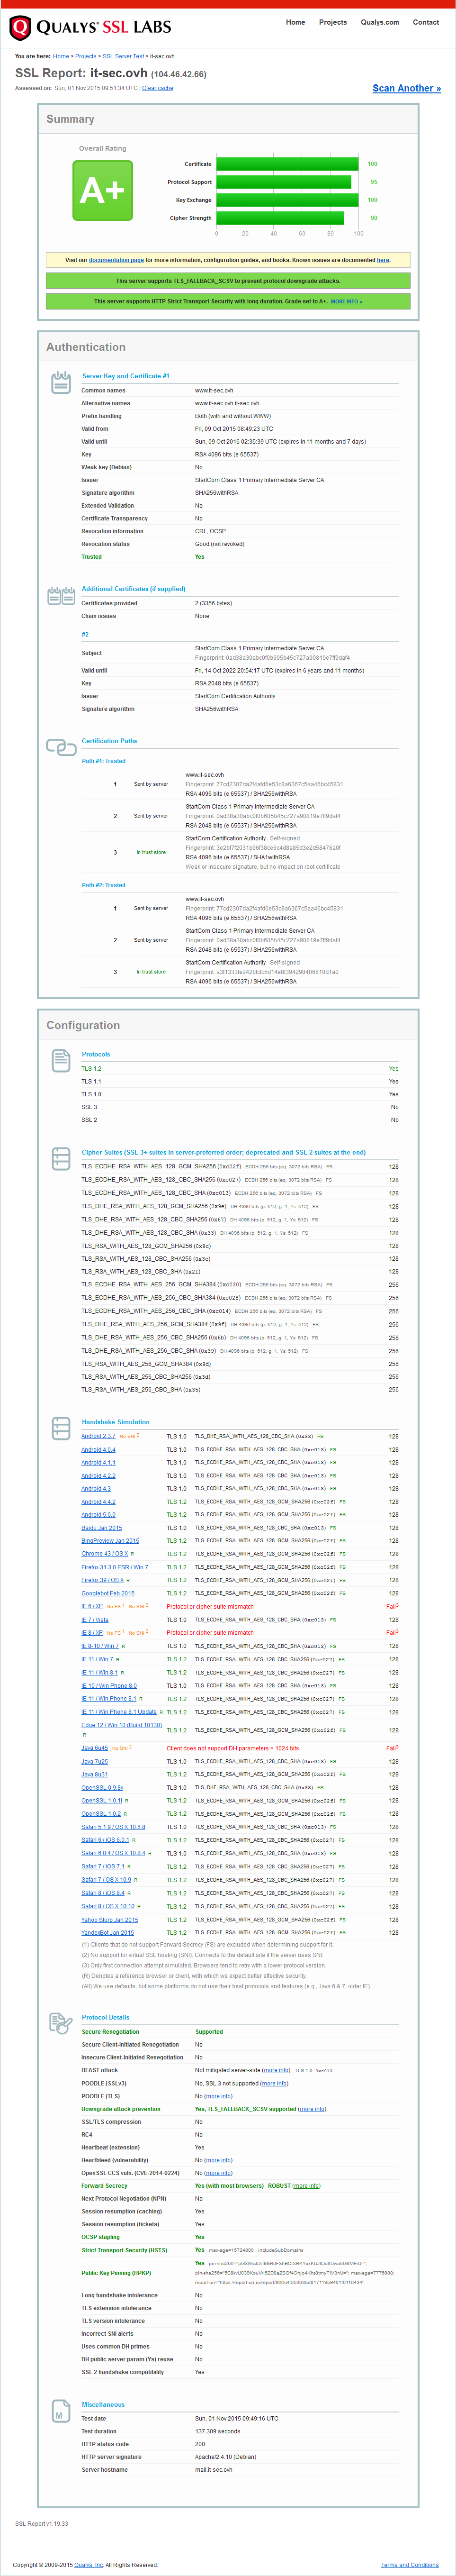Open the Java 8u31 handshake link
Screen dimensions: 456x2576
(x=94, y=1775)
